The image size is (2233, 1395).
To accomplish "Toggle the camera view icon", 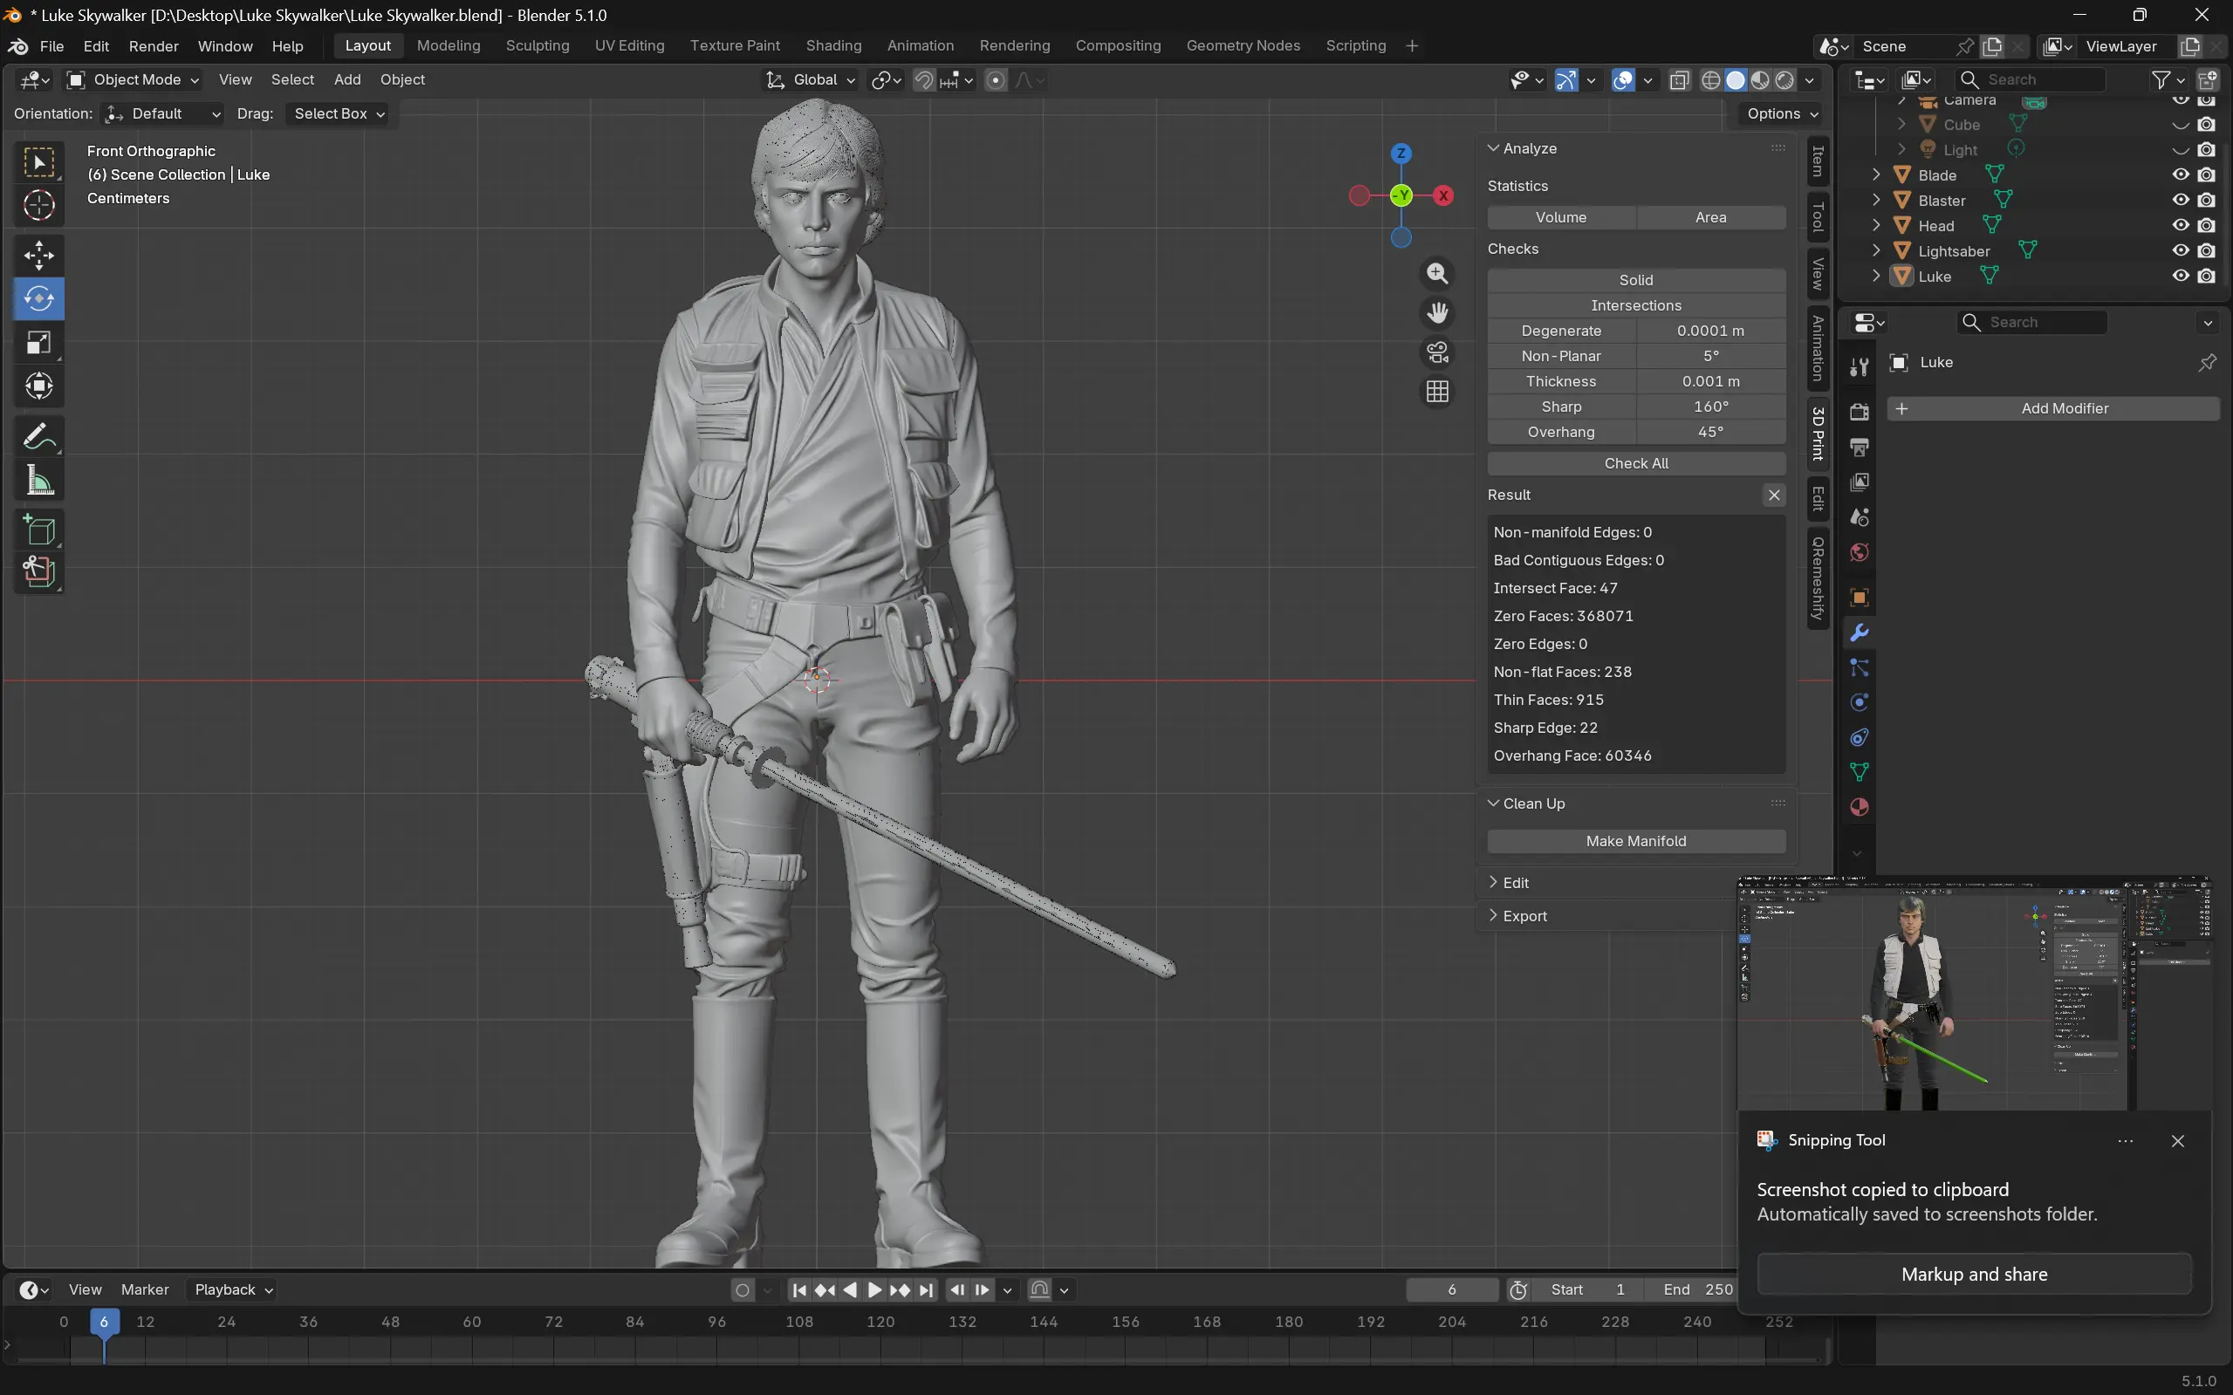I will click(x=1437, y=352).
